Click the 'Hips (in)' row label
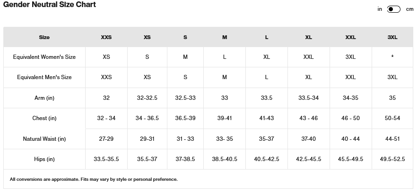 point(44,159)
